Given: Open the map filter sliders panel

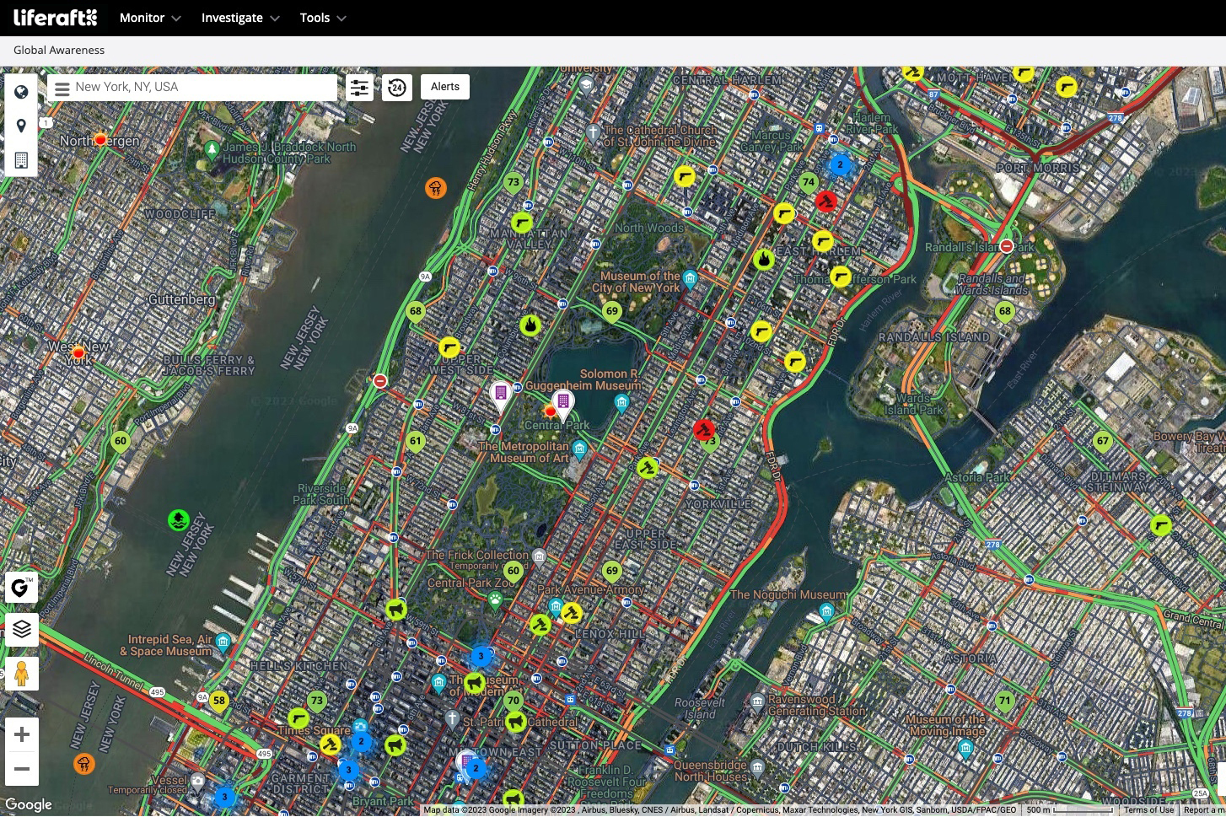Looking at the screenshot, I should [x=360, y=87].
